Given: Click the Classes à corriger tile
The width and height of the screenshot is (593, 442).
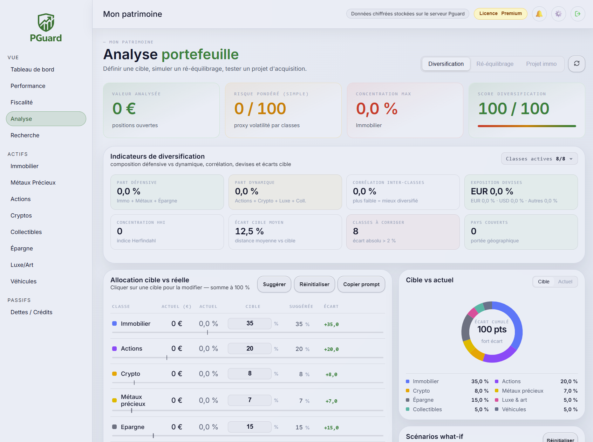Looking at the screenshot, I should 403,232.
